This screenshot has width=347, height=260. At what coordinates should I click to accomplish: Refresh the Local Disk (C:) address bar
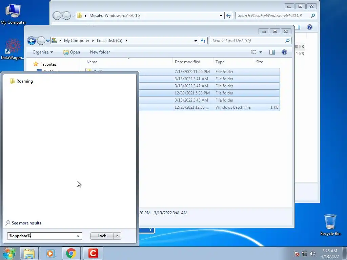click(x=203, y=41)
